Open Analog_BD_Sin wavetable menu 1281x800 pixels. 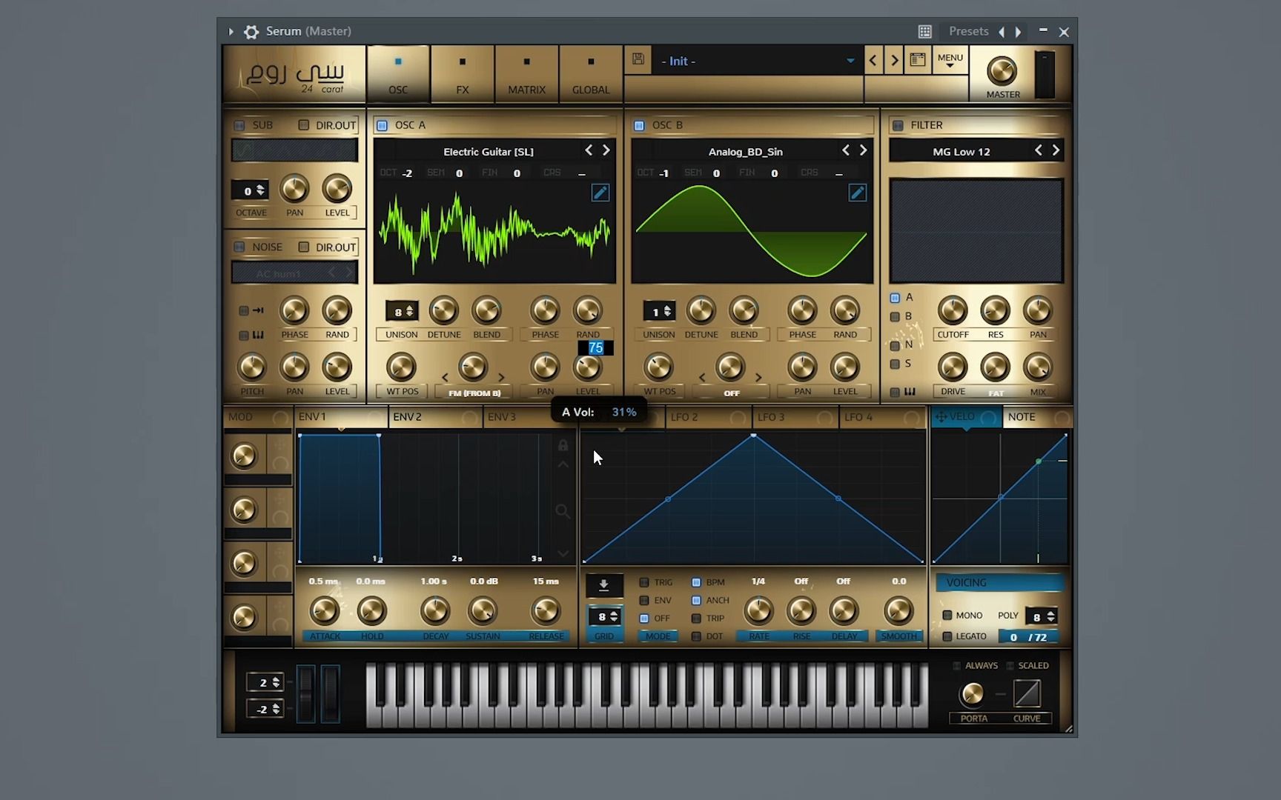pos(746,151)
